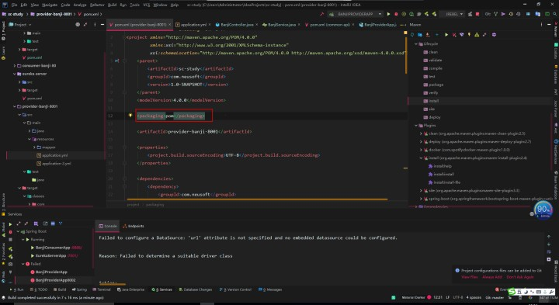Open Spring tool window button

(79, 289)
